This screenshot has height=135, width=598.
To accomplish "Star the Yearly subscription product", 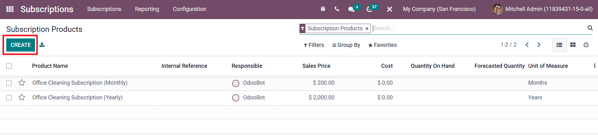I will tap(22, 97).
